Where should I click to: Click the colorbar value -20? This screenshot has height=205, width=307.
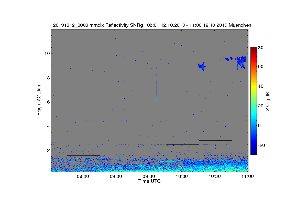261,145
